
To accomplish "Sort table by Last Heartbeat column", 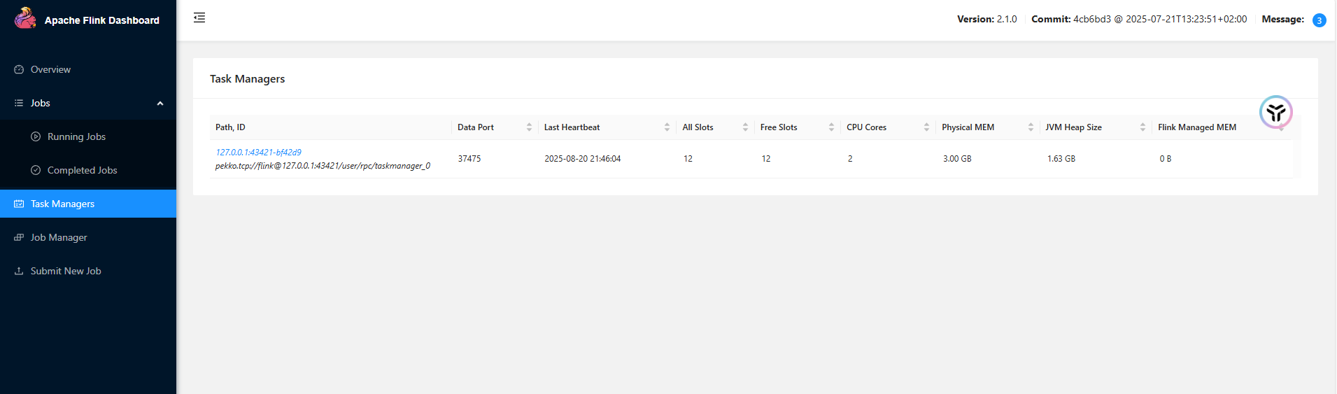I will 667,127.
